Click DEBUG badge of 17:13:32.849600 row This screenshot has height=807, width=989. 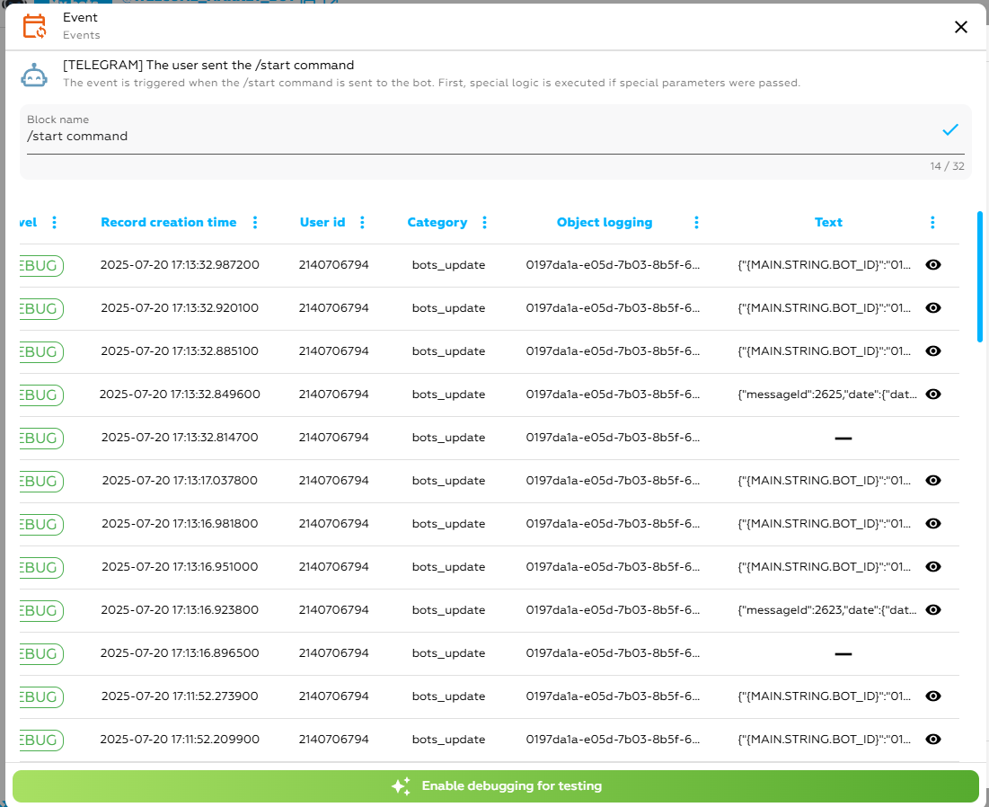pyautogui.click(x=41, y=395)
